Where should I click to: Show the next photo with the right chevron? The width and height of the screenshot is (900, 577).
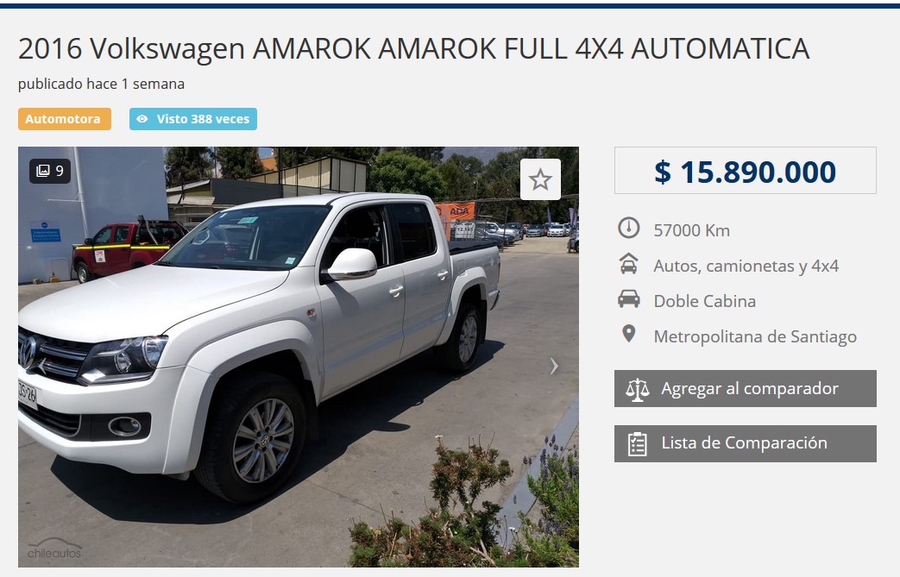[x=554, y=366]
